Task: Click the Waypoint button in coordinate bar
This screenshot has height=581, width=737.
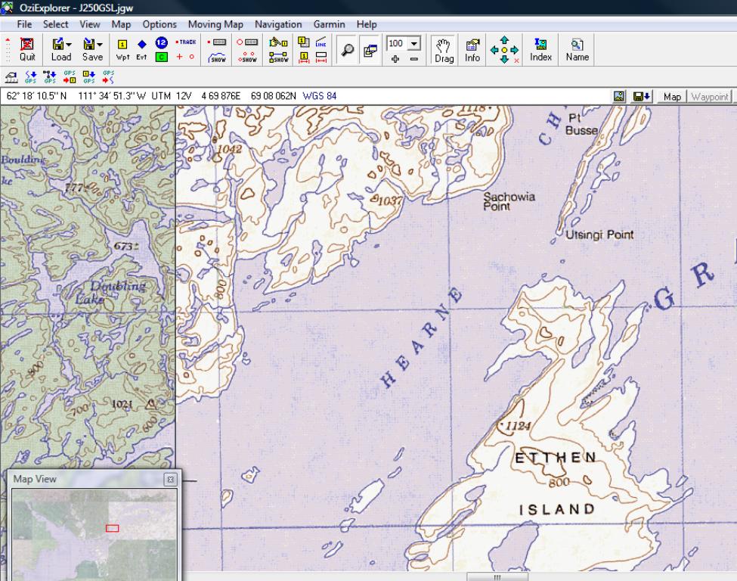Action: click(710, 96)
